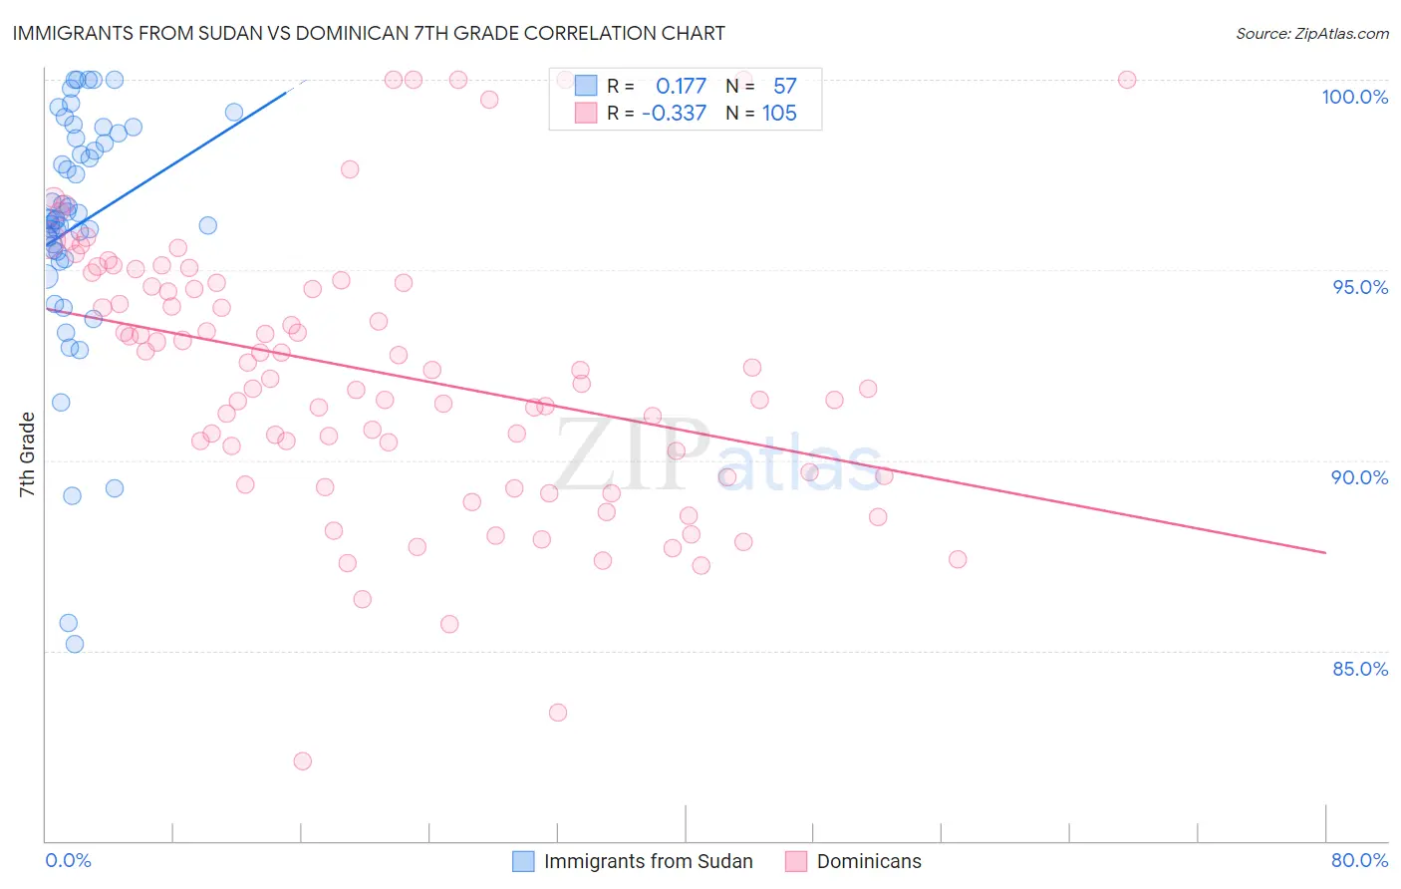Select the Dominicans legend label
Screen dimensions: 1401x889
pyautogui.click(x=869, y=861)
